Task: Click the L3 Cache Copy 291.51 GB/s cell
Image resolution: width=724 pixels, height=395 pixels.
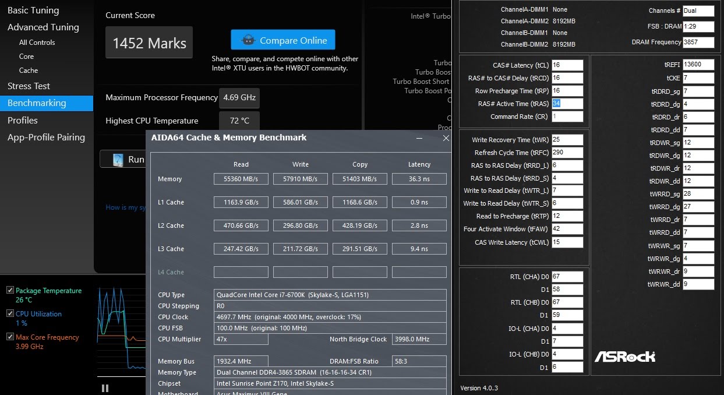Action: click(x=360, y=249)
